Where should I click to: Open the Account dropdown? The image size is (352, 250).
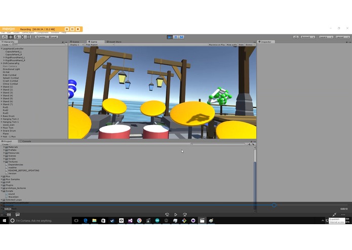[308, 37]
